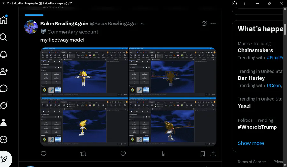
Task: Open the More options circle menu
Action: click(x=4, y=140)
